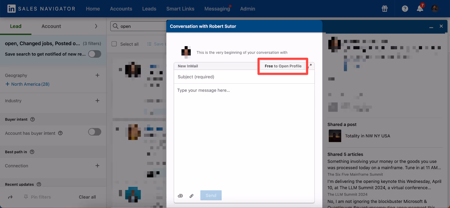The image size is (450, 208).
Task: Open the Totality in NW NY USA post thumbnail
Action: click(x=335, y=136)
